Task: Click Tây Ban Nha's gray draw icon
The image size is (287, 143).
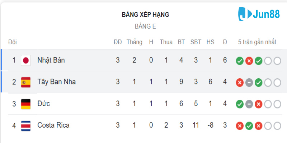Action: [x=249, y=83]
